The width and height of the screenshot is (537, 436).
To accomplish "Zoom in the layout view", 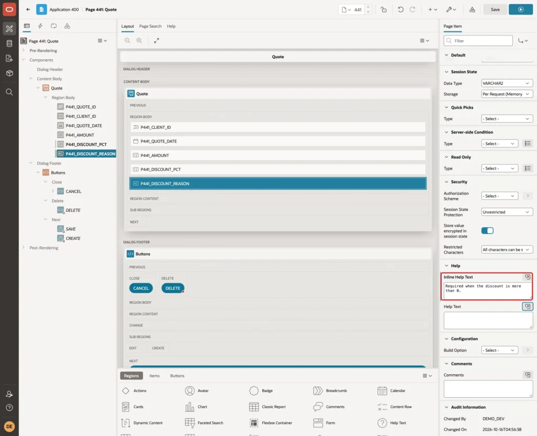I will [139, 40].
